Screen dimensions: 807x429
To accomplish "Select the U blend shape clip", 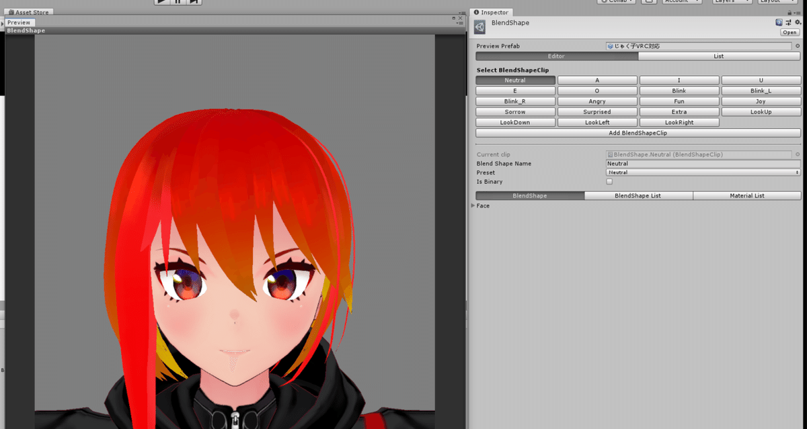I will click(x=761, y=80).
